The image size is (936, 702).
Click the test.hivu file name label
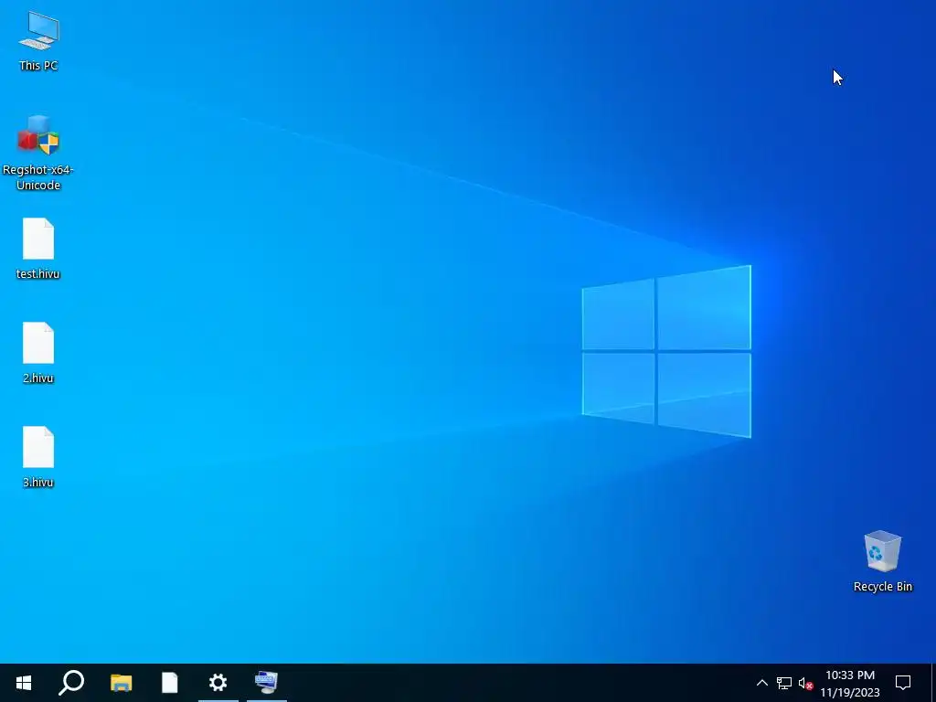[x=38, y=274]
